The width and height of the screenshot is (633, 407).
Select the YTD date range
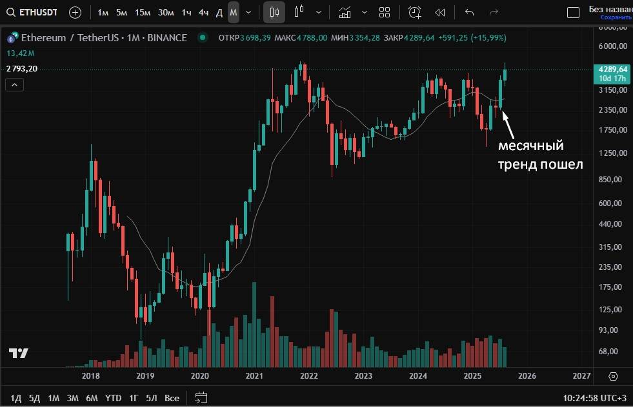(113, 397)
